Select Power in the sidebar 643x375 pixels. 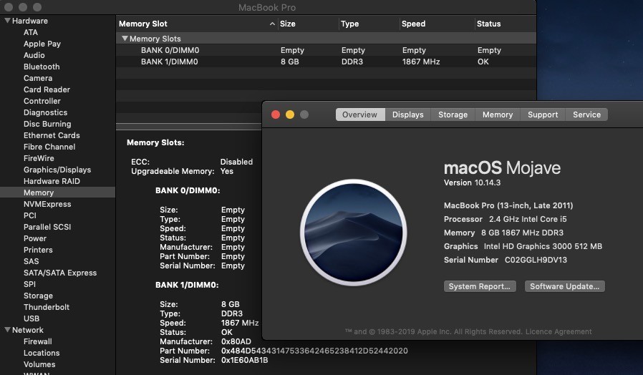(x=35, y=238)
